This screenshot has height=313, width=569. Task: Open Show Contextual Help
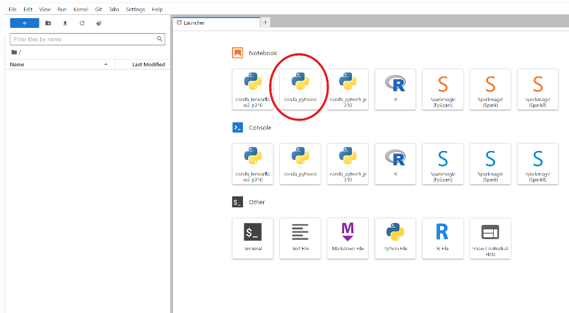pos(490,238)
